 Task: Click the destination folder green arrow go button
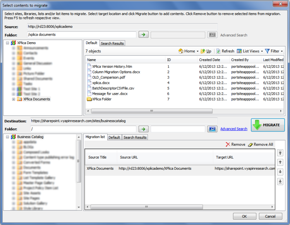(144, 129)
